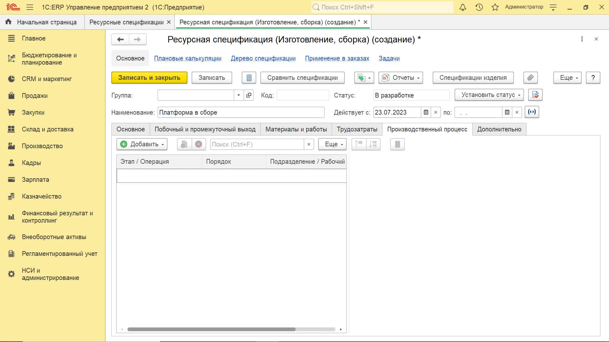The image size is (609, 342).
Task: Open attached files paperclip
Action: pyautogui.click(x=530, y=78)
